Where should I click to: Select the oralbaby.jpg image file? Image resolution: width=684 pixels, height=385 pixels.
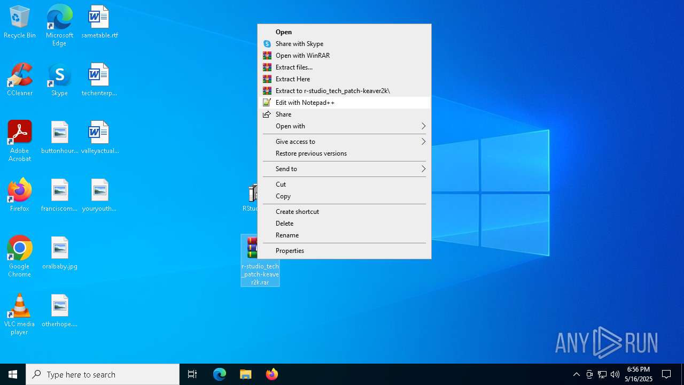59,253
